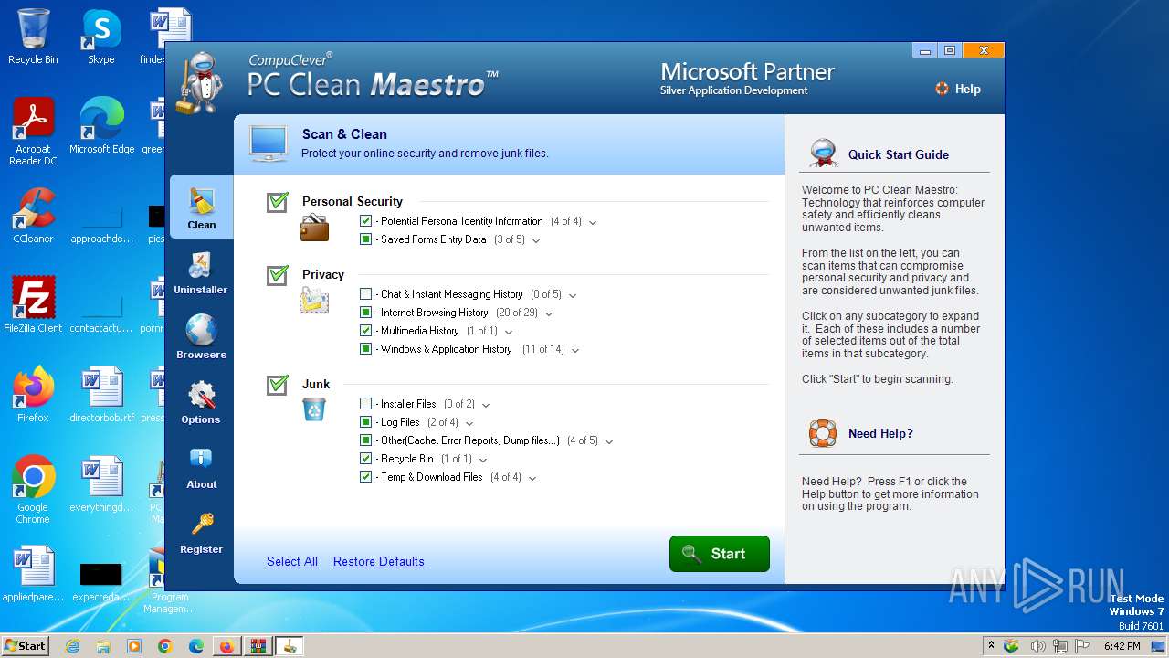
Task: Click the volume icon in system tray
Action: click(x=1037, y=646)
